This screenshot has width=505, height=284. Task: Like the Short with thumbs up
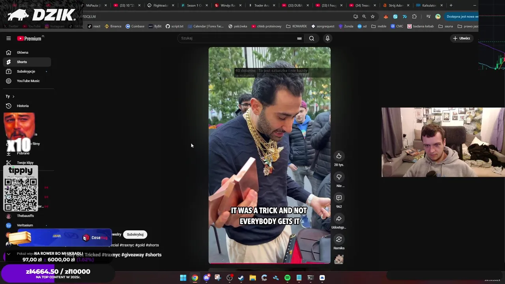(x=339, y=156)
